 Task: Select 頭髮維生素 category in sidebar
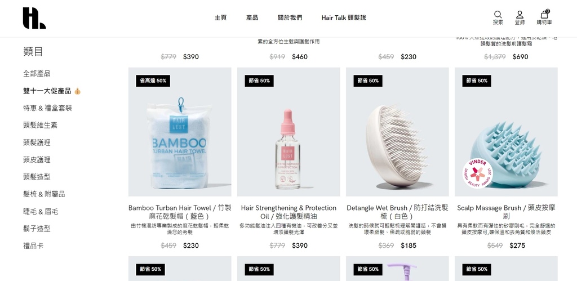[x=40, y=126]
